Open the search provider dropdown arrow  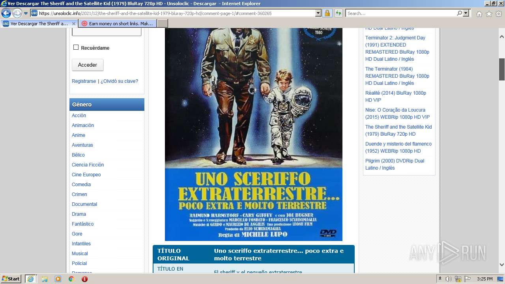(466, 13)
